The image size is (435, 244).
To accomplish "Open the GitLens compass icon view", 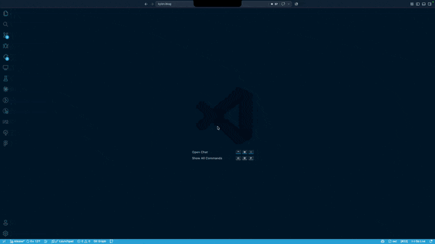I will click(x=5, y=100).
